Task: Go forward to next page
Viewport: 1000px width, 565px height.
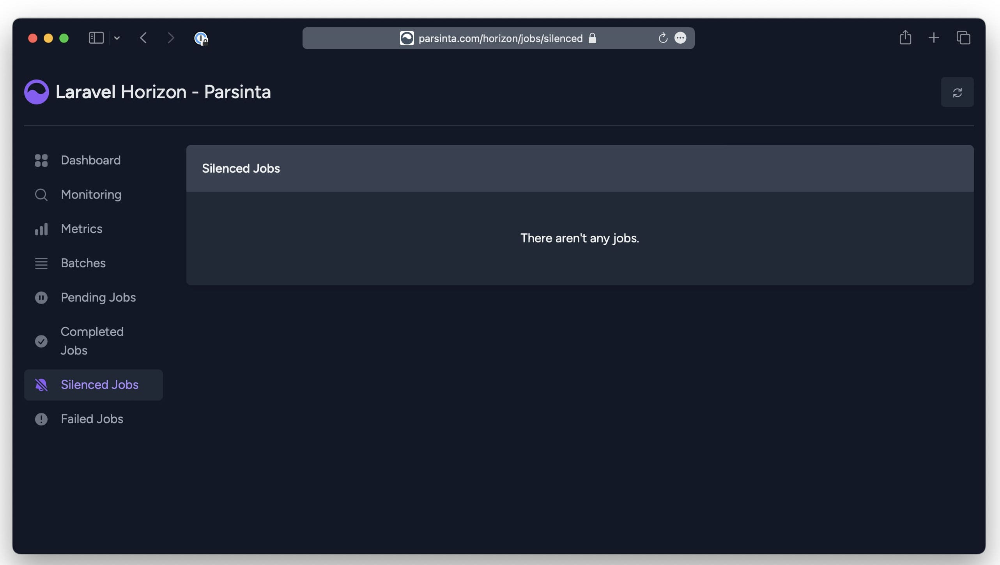Action: click(170, 38)
